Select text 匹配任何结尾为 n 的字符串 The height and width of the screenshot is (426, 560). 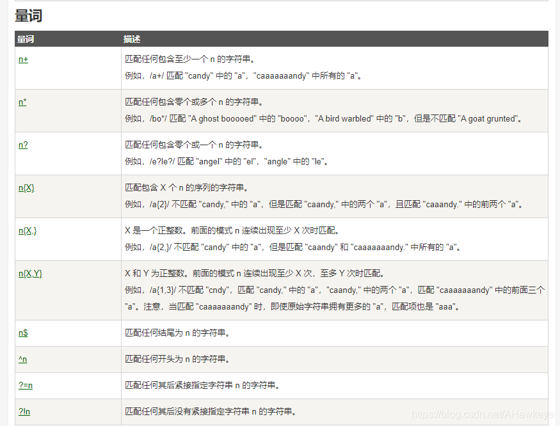(177, 333)
